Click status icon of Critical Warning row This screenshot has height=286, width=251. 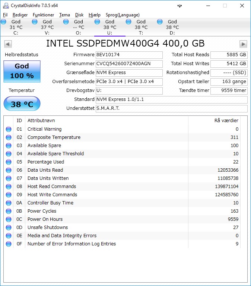coord(9,129)
